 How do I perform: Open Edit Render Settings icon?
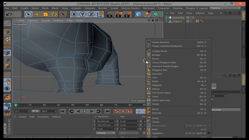pos(128,14)
